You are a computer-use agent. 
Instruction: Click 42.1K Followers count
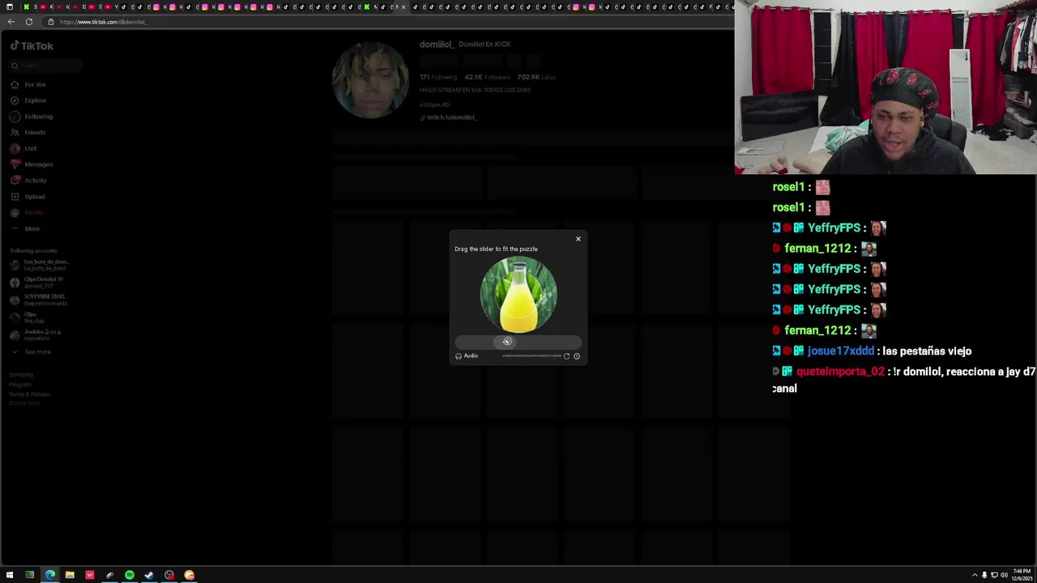[487, 77]
